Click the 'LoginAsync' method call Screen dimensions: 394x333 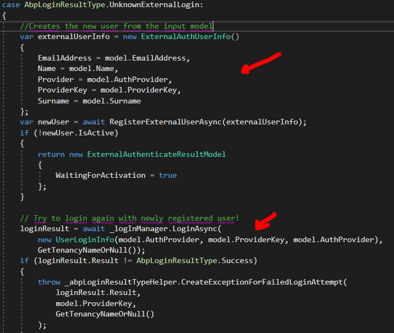click(195, 229)
